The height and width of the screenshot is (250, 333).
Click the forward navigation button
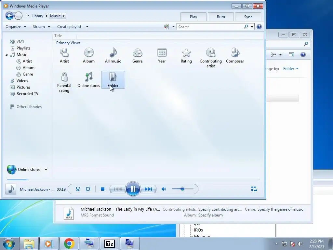[19, 16]
